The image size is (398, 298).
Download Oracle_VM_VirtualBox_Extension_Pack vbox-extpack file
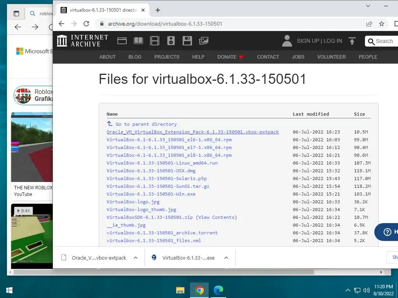(x=193, y=132)
